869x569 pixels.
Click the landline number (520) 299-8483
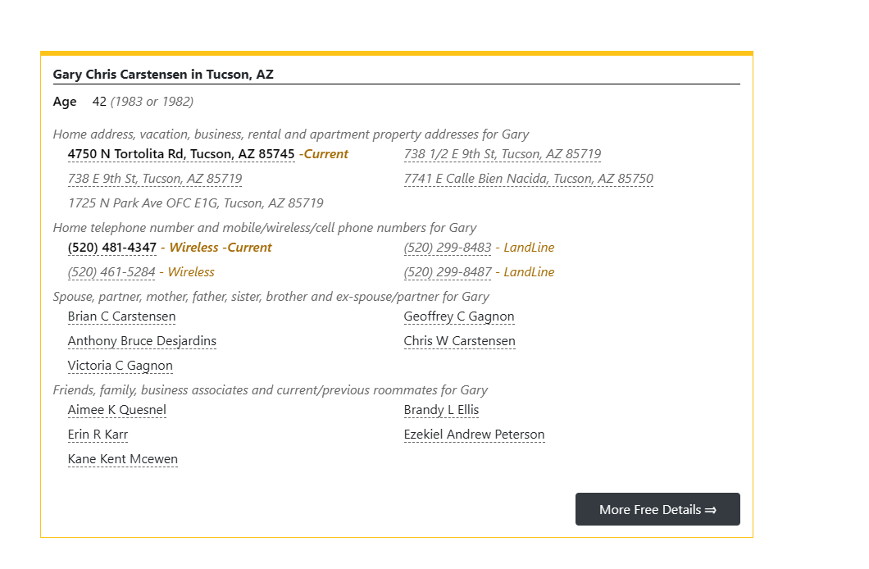coord(448,248)
